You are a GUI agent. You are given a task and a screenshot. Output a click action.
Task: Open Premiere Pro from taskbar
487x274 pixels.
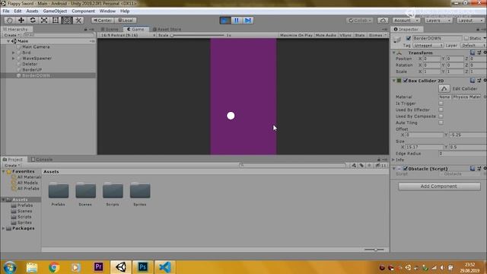click(98, 267)
